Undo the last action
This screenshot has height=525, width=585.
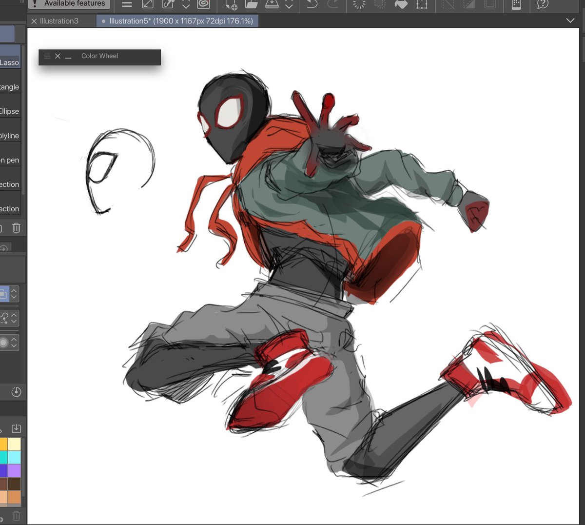pyautogui.click(x=312, y=4)
